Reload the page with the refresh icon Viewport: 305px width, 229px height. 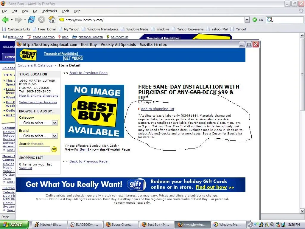click(x=32, y=19)
